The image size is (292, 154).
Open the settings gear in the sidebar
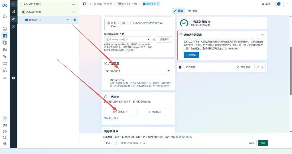point(5,131)
